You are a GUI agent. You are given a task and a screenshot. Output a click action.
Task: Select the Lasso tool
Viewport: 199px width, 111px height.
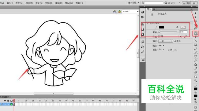pyautogui.click(x=196, y=28)
